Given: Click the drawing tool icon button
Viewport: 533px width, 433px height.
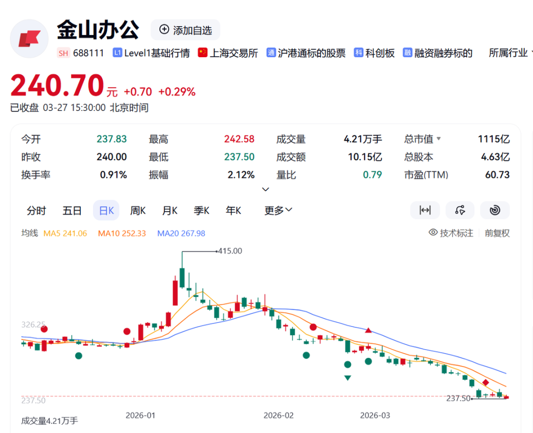Looking at the screenshot, I should click(x=460, y=210).
